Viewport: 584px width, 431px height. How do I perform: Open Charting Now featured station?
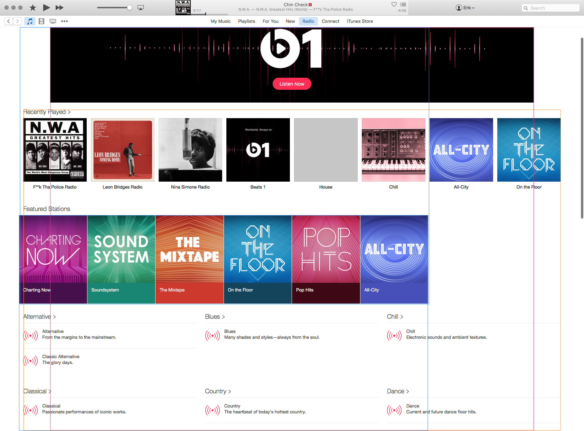[x=53, y=260]
